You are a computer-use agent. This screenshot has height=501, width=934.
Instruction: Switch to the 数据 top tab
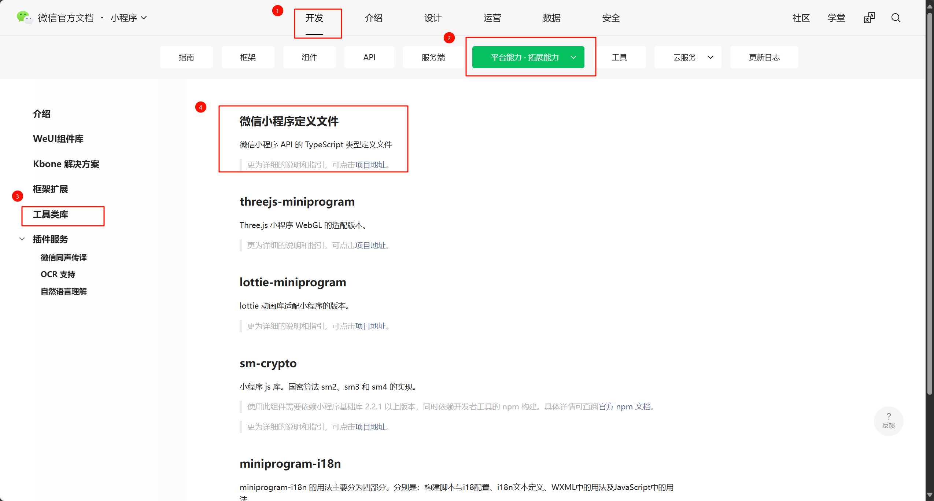pos(552,18)
